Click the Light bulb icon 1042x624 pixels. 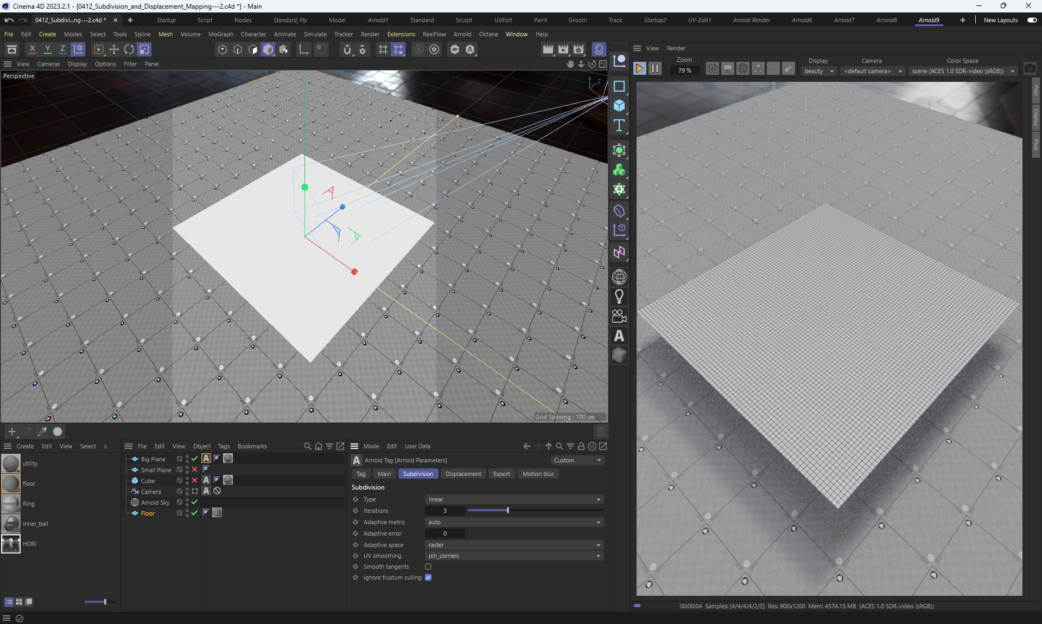pyautogui.click(x=619, y=297)
